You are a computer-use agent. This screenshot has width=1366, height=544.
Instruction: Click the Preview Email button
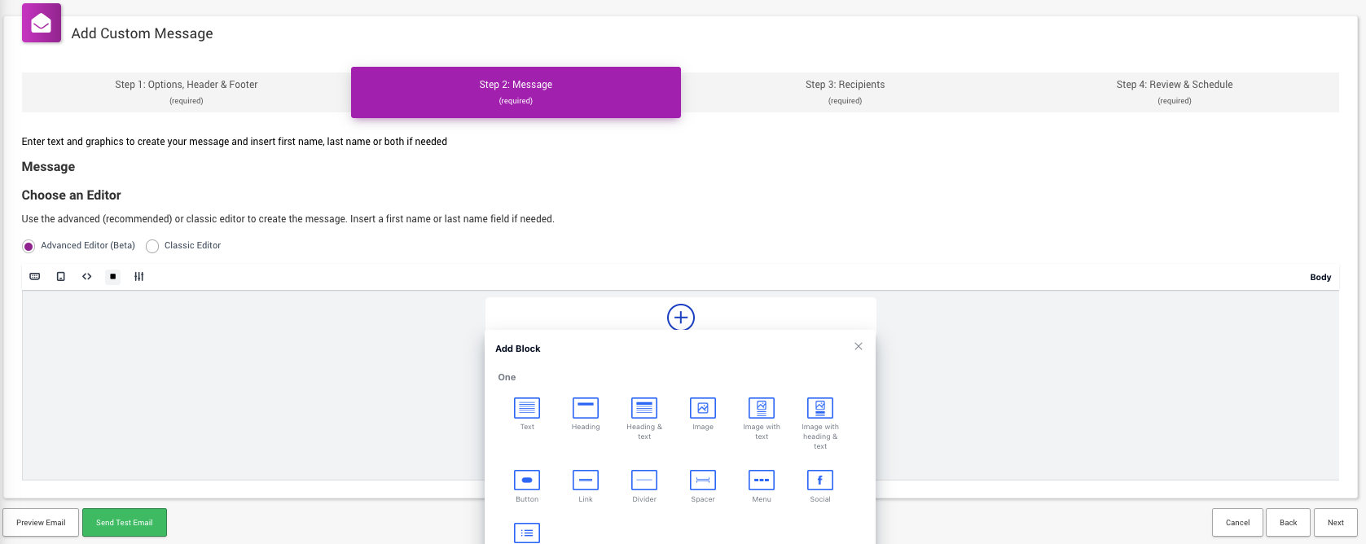pos(41,523)
